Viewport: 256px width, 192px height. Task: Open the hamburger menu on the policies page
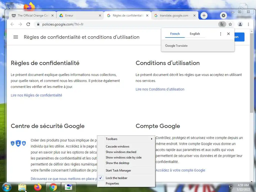[16, 37]
